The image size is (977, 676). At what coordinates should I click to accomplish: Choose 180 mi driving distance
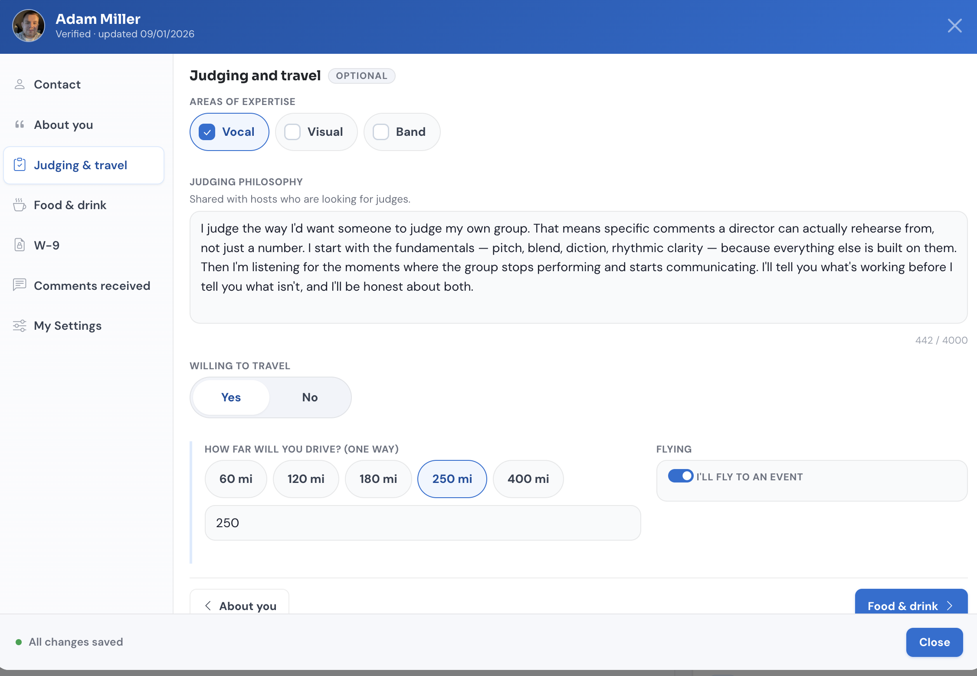click(x=378, y=479)
